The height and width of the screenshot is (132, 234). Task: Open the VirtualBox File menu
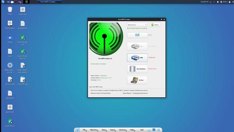(x=84, y=130)
